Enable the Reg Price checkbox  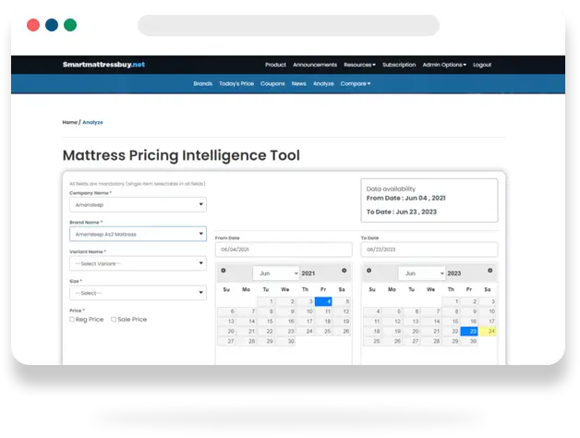point(72,319)
